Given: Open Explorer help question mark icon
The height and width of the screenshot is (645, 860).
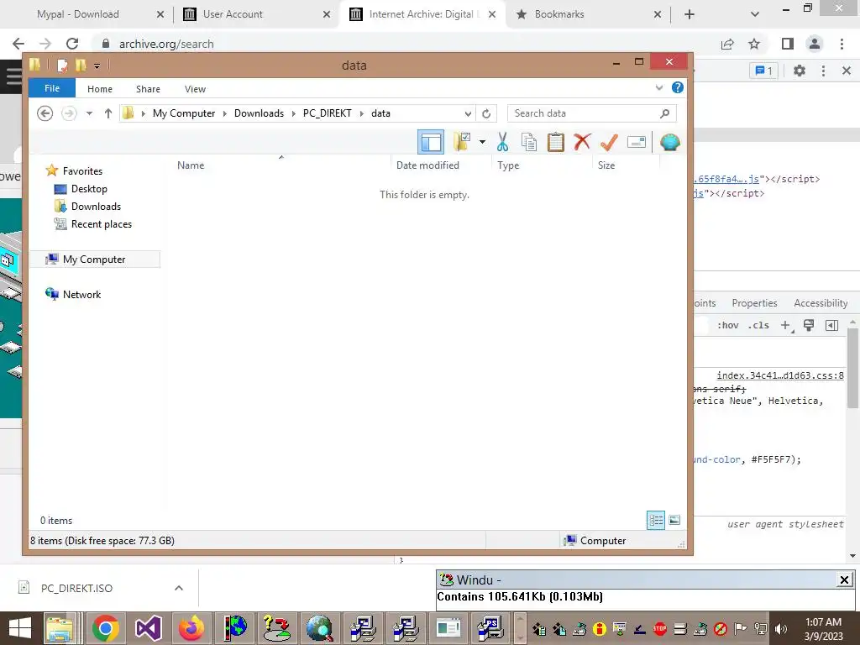Looking at the screenshot, I should click(x=678, y=87).
